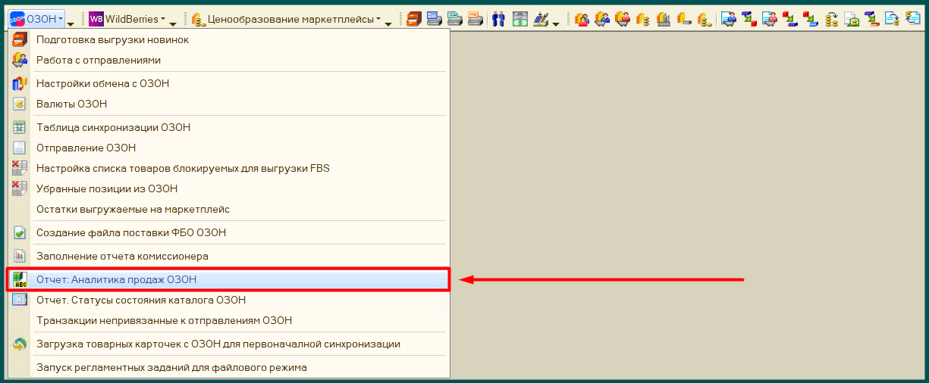The image size is (929, 383).
Task: Select Подготовка выгрузки новинок
Action: (x=228, y=39)
